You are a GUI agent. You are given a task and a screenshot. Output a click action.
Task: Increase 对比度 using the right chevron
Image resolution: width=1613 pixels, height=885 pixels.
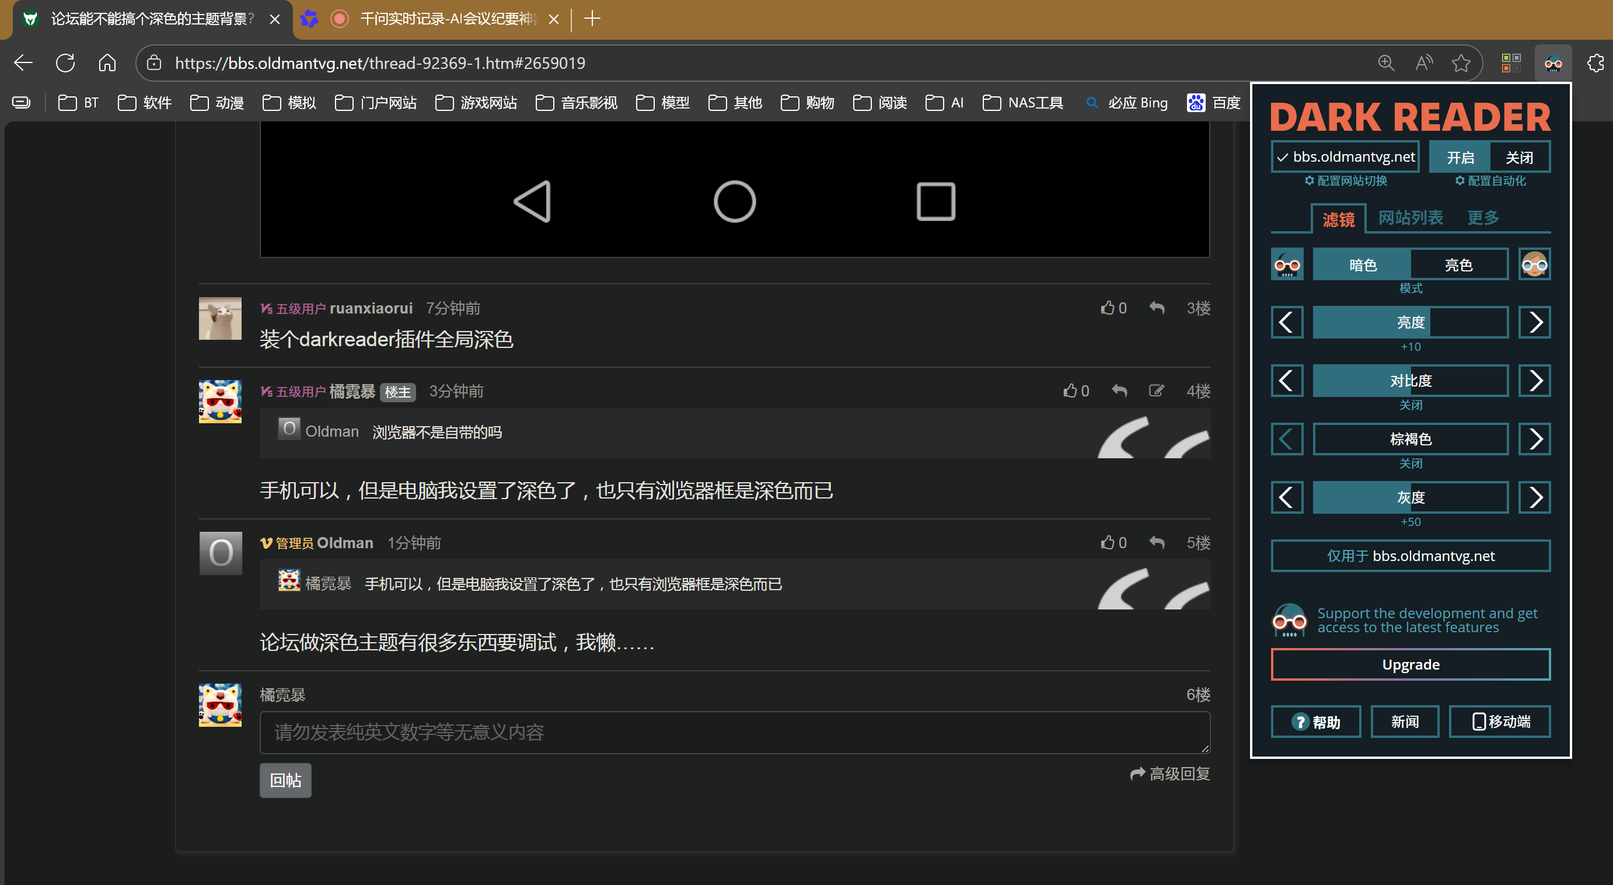[x=1535, y=380]
